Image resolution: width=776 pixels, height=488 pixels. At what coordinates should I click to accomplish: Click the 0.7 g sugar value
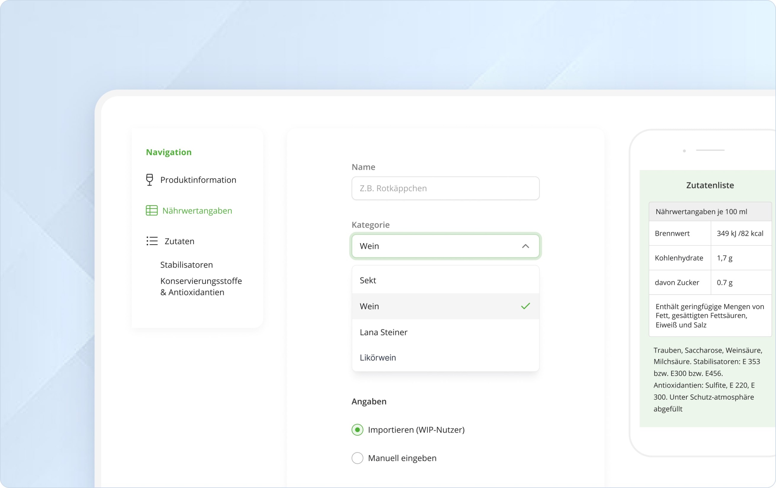(724, 283)
